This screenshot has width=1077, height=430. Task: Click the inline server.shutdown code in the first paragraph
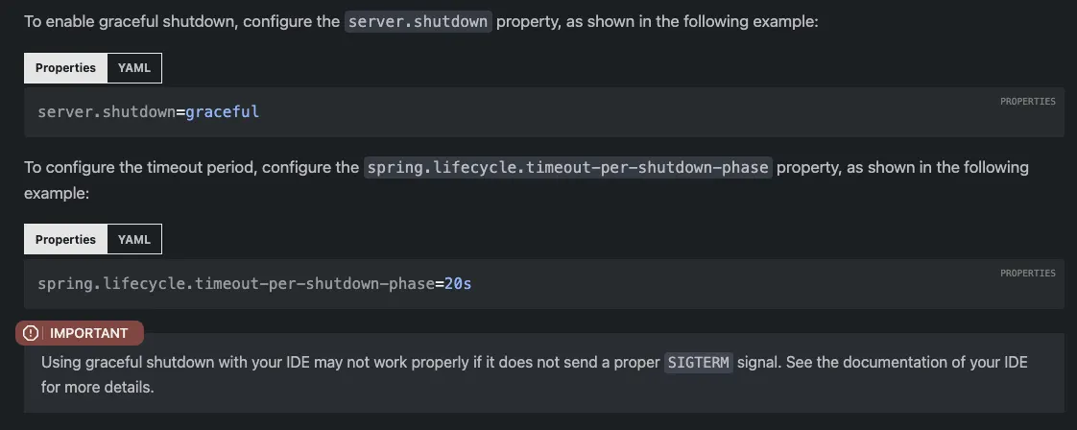pos(419,21)
